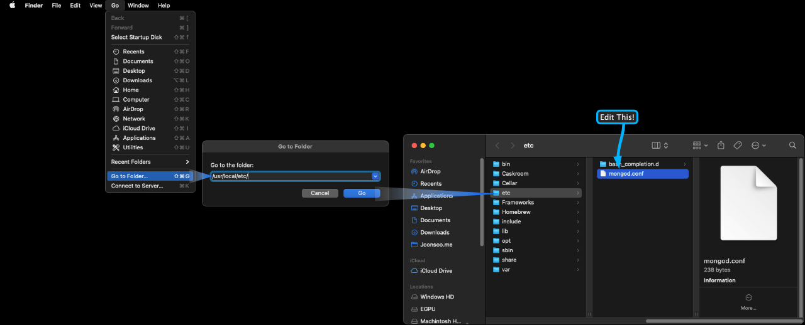Select the sbin folder

click(536, 250)
